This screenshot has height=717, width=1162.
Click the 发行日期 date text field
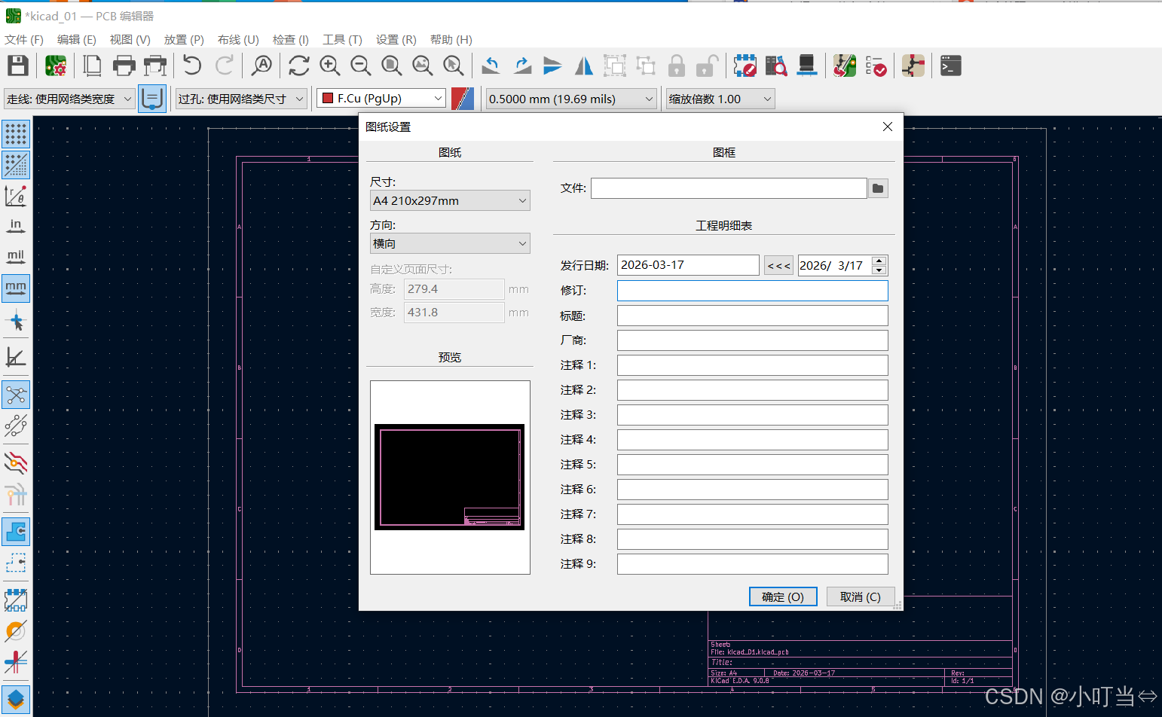coord(688,265)
